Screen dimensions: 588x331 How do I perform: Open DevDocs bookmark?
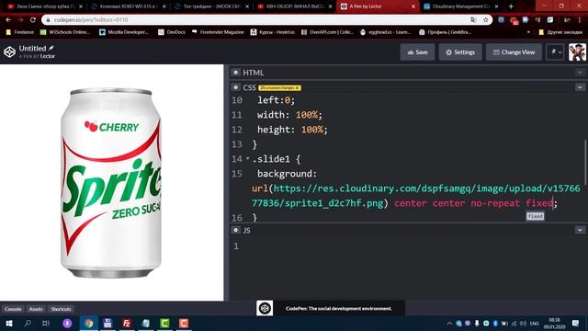click(172, 32)
